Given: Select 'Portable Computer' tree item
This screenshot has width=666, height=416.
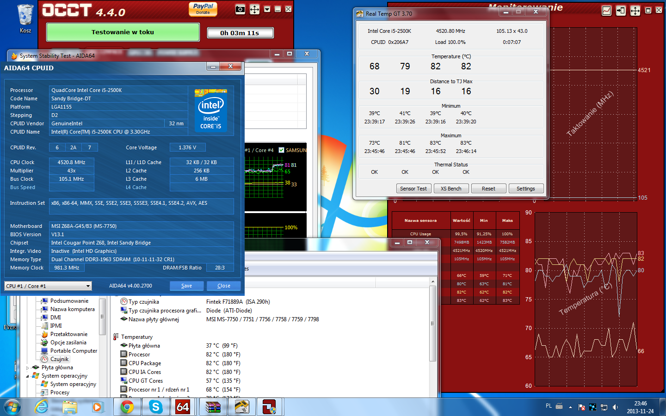Looking at the screenshot, I should [74, 351].
